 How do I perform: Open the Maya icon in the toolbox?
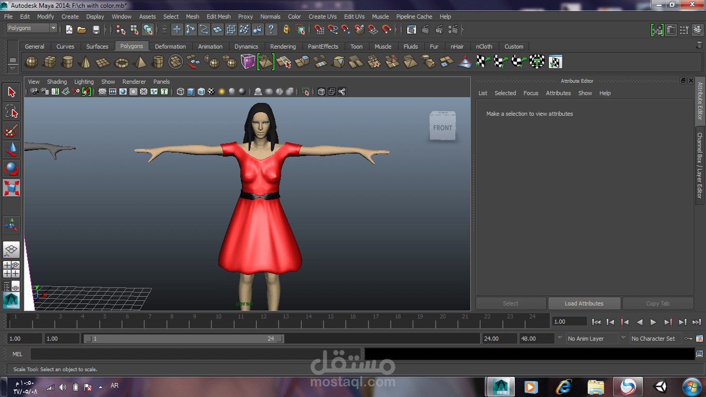coord(11,301)
